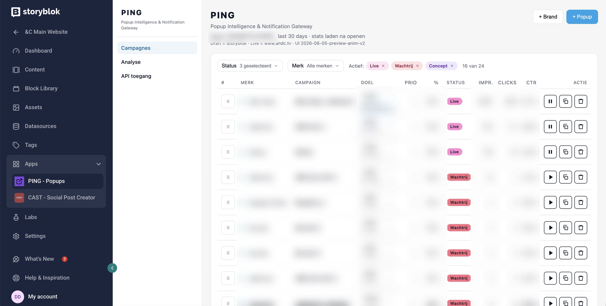Activate the first Wachtrij campaign
The height and width of the screenshot is (306, 606).
(x=550, y=177)
